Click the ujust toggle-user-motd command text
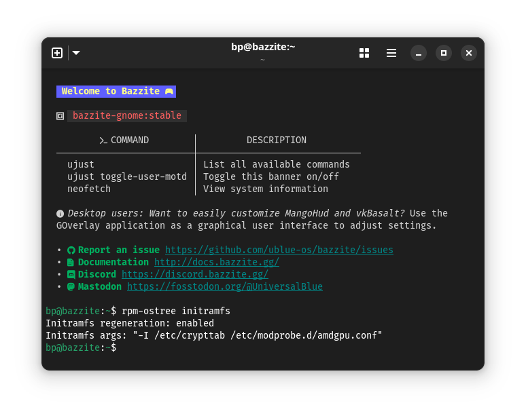 126,176
